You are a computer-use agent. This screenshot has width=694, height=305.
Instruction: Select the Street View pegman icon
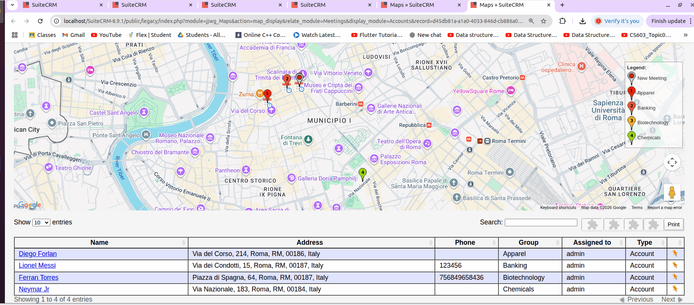(672, 193)
